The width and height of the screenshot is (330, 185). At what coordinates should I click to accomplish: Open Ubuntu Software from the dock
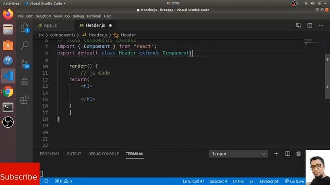(8, 45)
